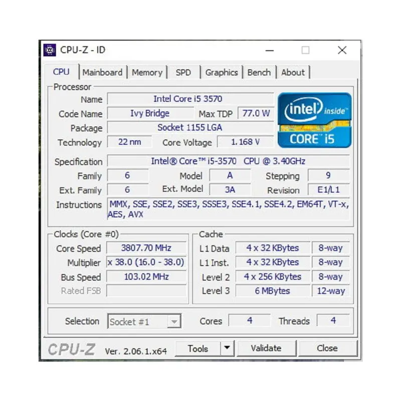Click the L1 Data size 4 x 32 KBytes
The width and height of the screenshot is (401, 401).
(273, 248)
